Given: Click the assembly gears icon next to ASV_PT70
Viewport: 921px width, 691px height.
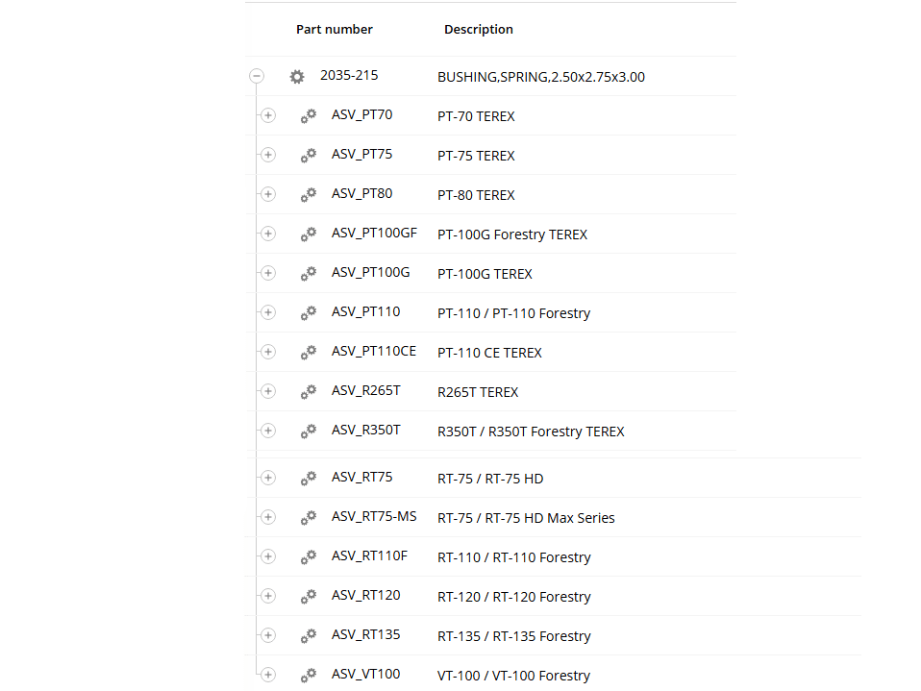Looking at the screenshot, I should point(309,116).
